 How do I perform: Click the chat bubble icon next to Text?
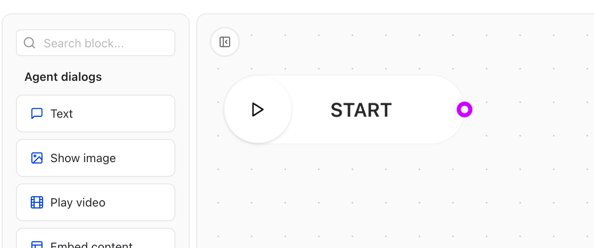click(x=37, y=113)
